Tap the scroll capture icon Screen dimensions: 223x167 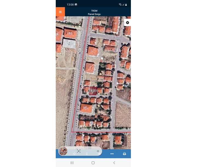79,151
